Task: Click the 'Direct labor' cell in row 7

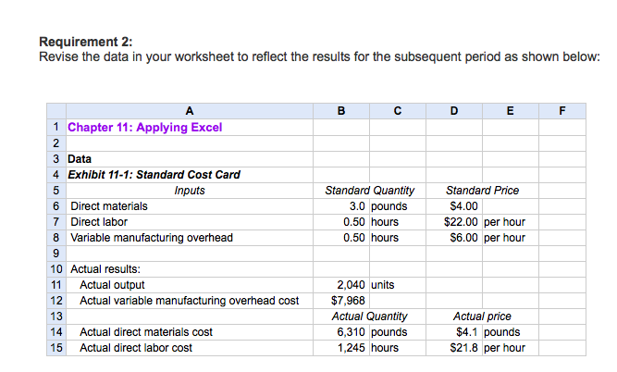Action: [x=190, y=222]
